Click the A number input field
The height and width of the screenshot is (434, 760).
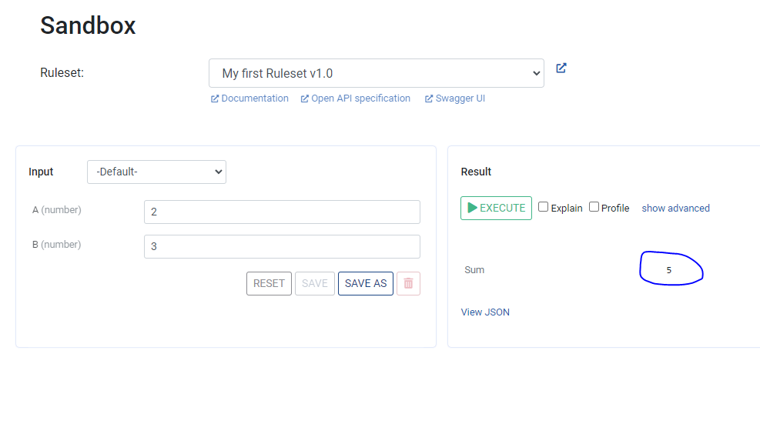pyautogui.click(x=282, y=212)
